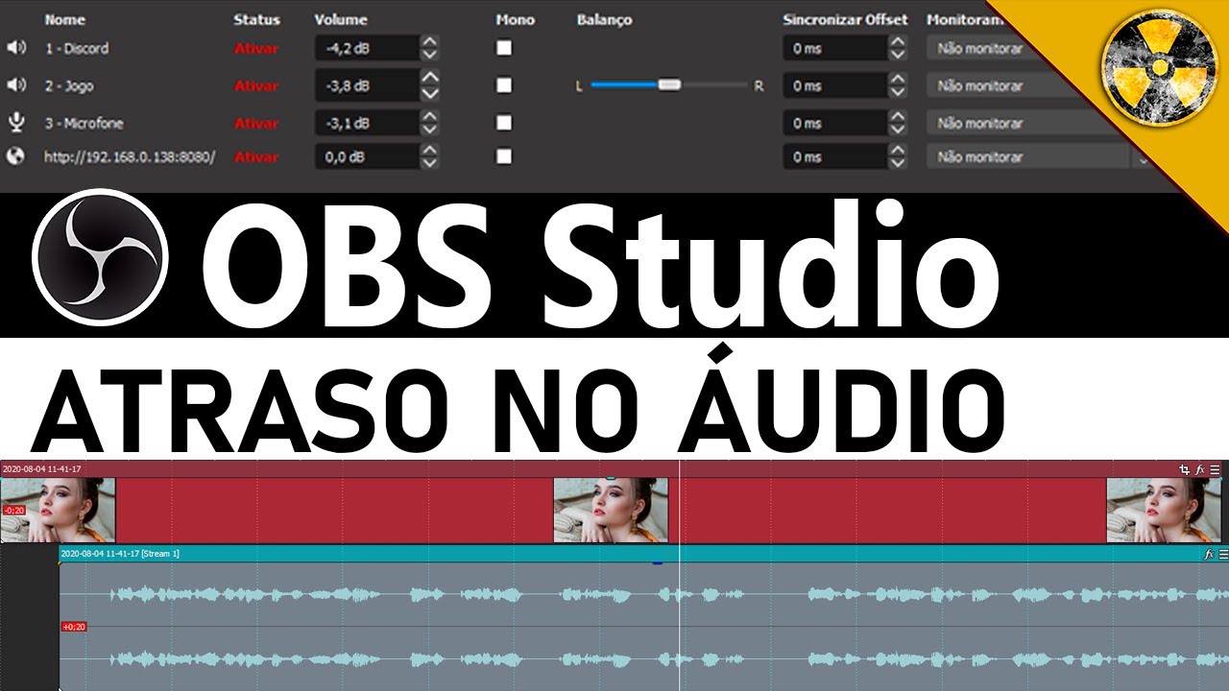Enable Mono for 3 - Microfone
The width and height of the screenshot is (1229, 691).
[504, 123]
